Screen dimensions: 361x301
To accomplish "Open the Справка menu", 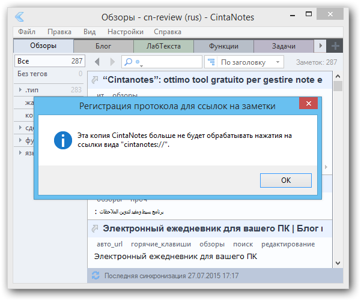I will [x=168, y=32].
